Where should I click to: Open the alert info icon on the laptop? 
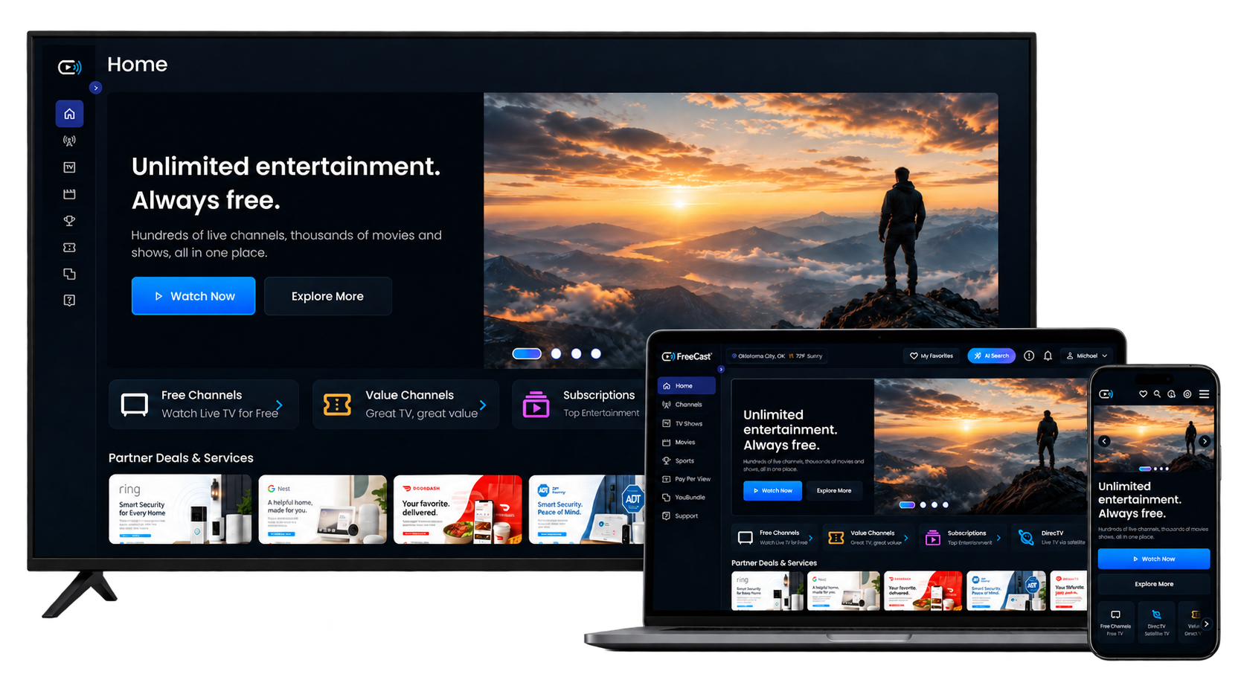[1029, 356]
